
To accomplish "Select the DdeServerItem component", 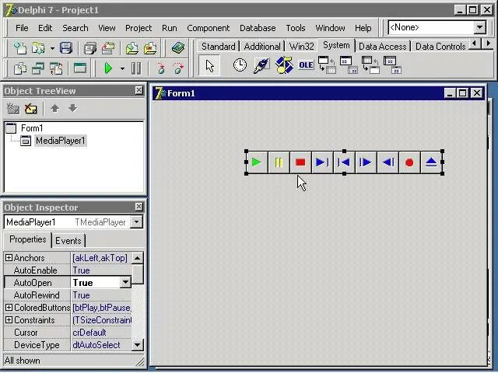I will [392, 65].
